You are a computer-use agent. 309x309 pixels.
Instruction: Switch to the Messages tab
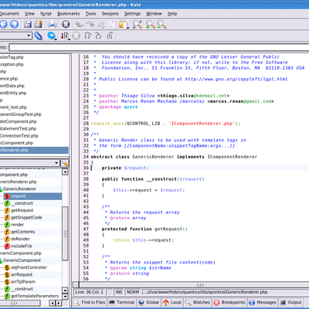click(x=263, y=302)
